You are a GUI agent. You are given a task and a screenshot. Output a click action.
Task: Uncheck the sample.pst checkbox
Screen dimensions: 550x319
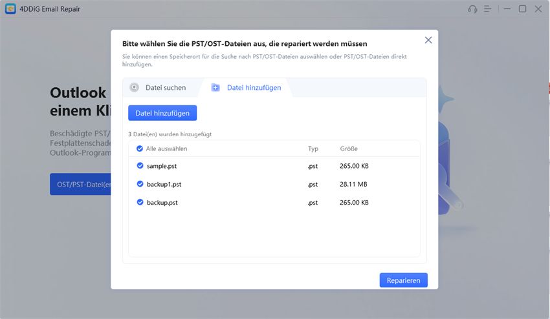(140, 165)
